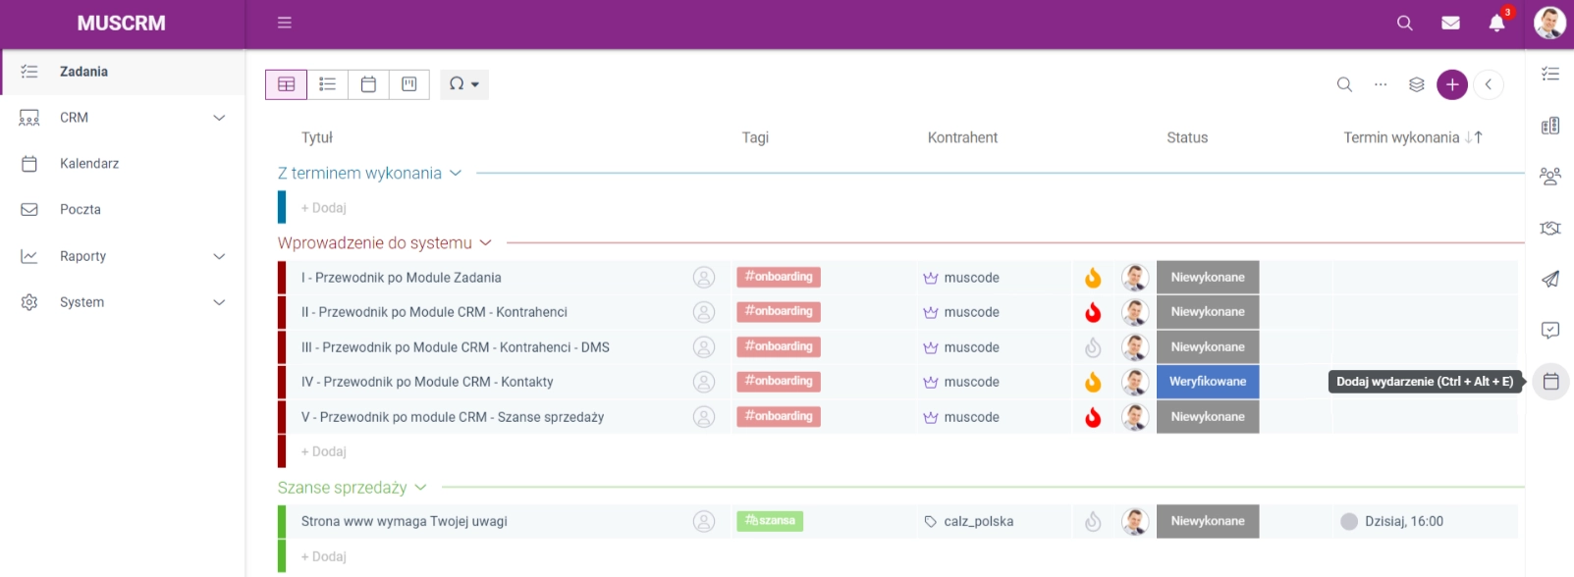Image resolution: width=1574 pixels, height=577 pixels.
Task: Open global search in purple header
Action: tap(1405, 23)
